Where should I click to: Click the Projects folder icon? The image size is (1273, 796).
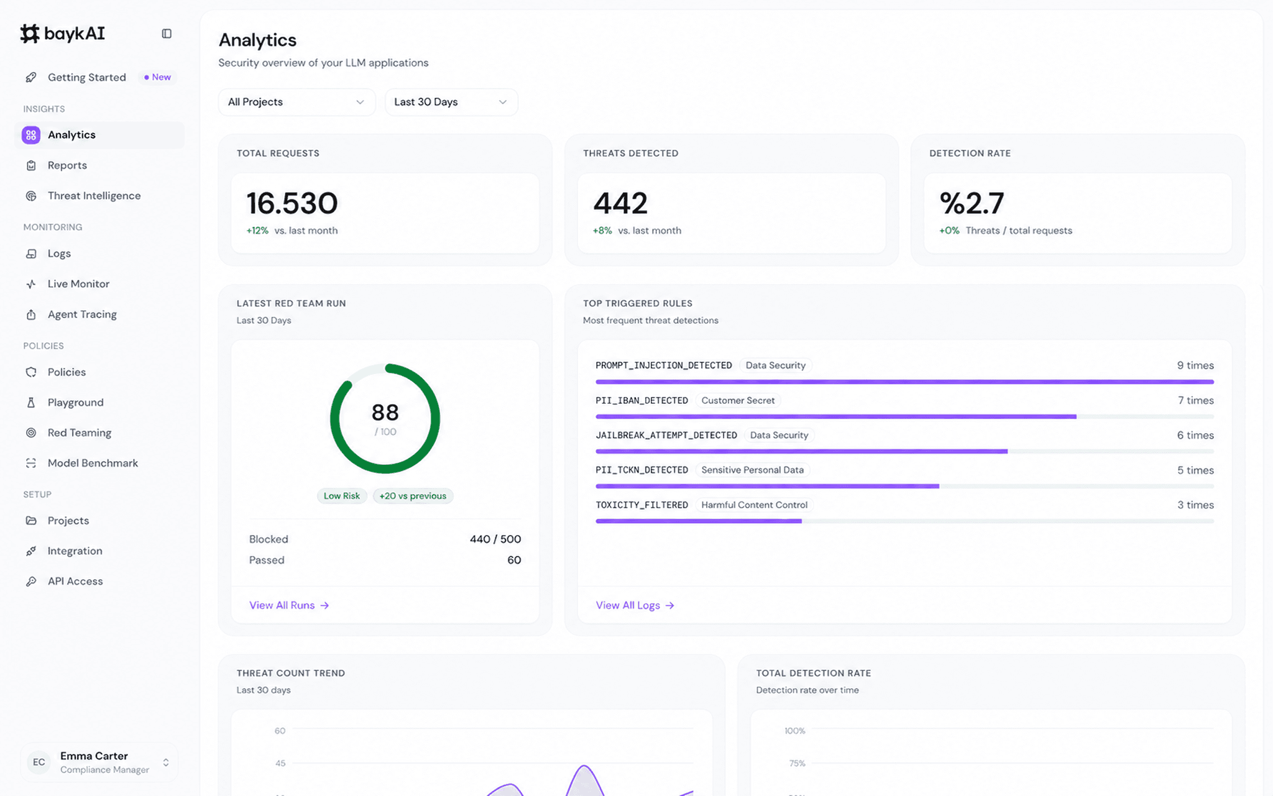(31, 521)
